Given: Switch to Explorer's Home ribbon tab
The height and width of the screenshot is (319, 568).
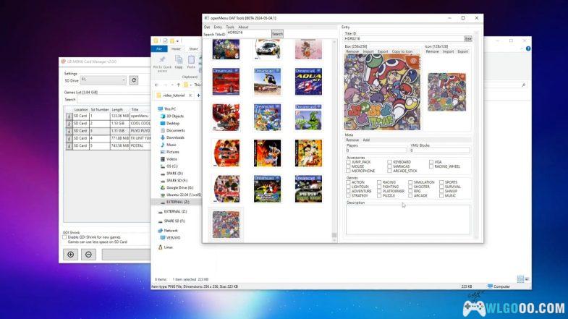Looking at the screenshot, I should [x=176, y=49].
